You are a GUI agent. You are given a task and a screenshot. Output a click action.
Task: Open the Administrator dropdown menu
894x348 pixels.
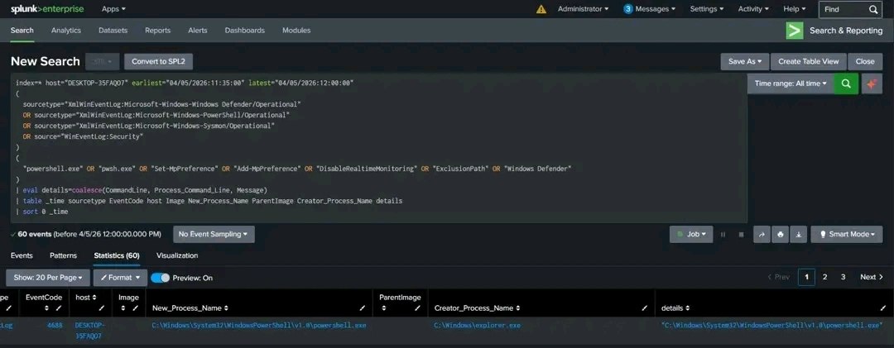(583, 9)
